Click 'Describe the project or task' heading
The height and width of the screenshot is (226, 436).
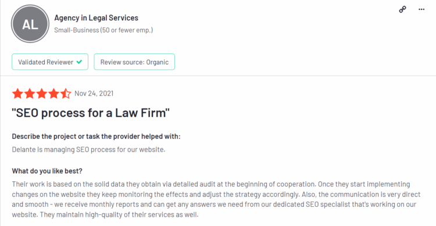coord(96,137)
